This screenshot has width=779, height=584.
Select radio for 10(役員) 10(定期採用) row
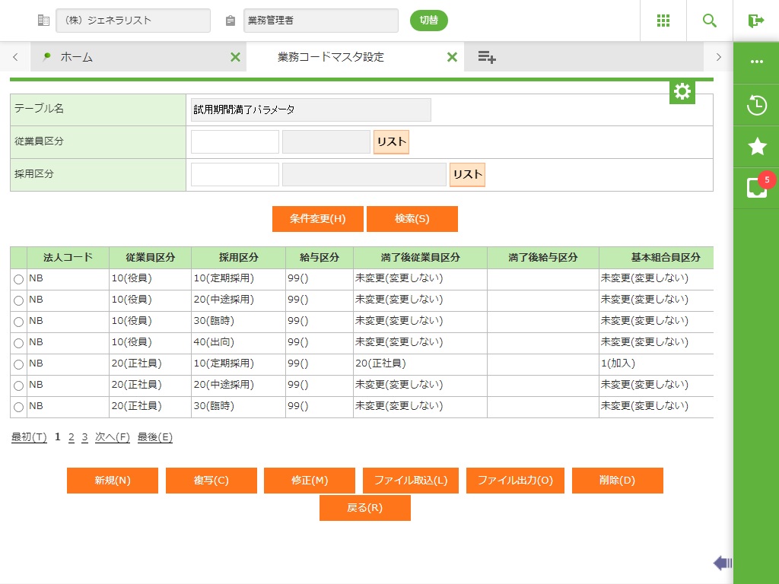coord(19,280)
